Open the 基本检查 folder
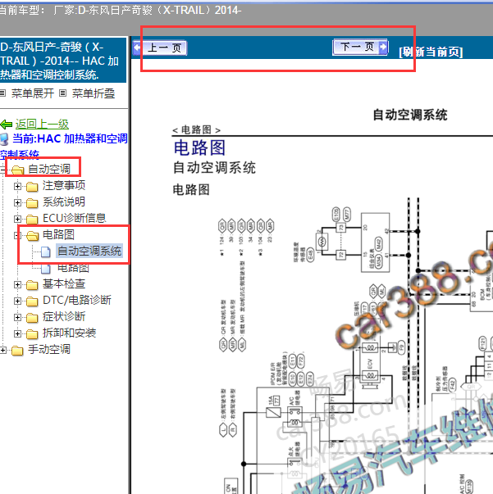493x494 pixels. click(64, 283)
